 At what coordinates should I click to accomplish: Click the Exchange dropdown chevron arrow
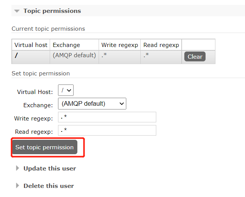[122, 104]
